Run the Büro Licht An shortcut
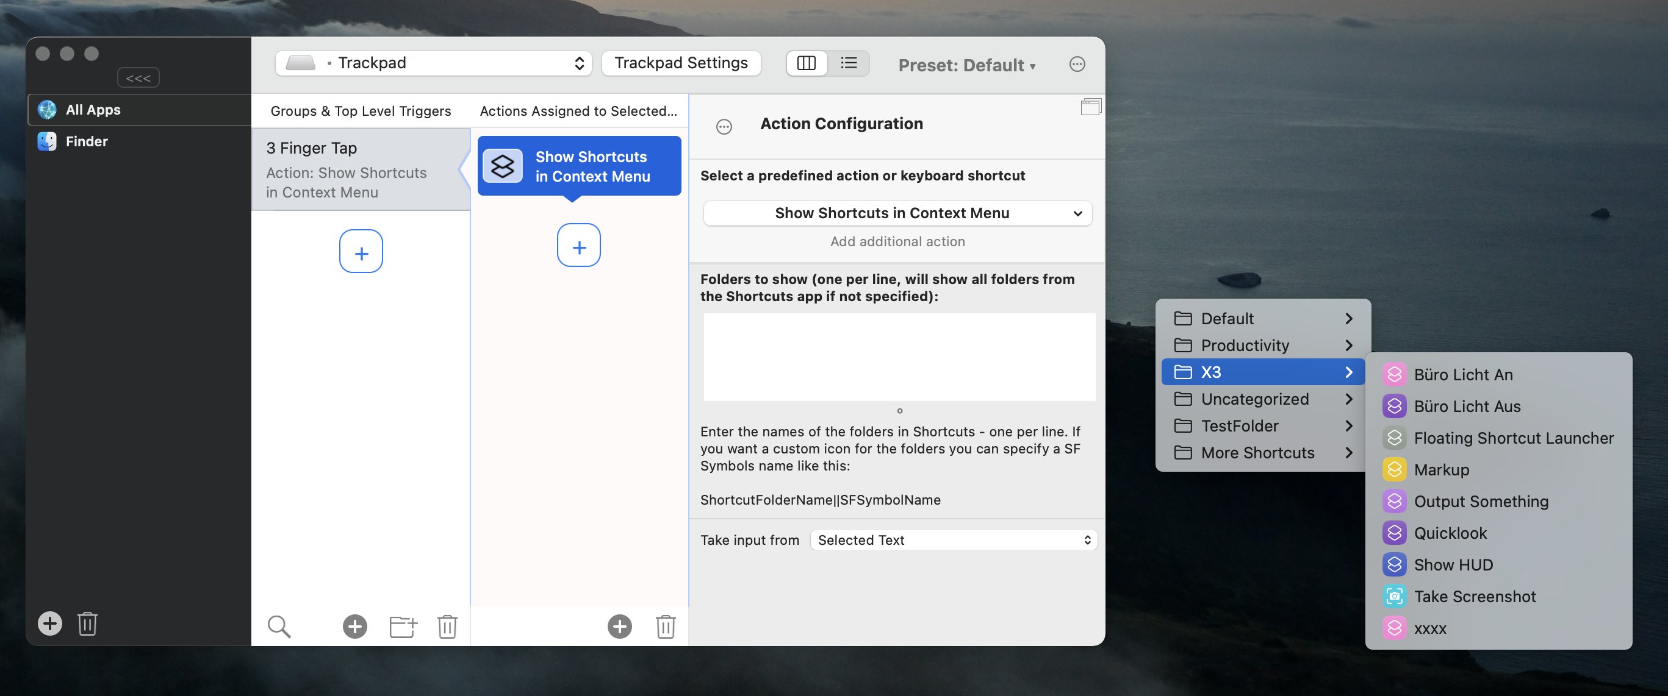The height and width of the screenshot is (696, 1668). pyautogui.click(x=1498, y=375)
